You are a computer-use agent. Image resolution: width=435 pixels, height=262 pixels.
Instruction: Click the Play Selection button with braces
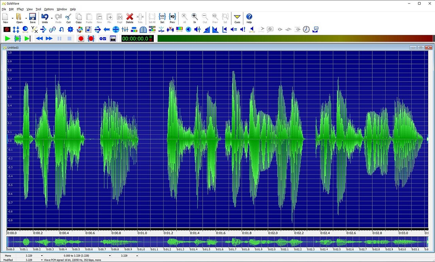[17, 39]
